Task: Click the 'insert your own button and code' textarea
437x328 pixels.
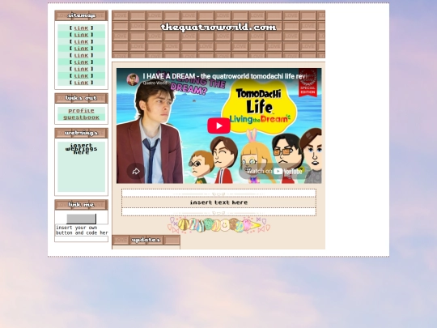Action: (82, 230)
